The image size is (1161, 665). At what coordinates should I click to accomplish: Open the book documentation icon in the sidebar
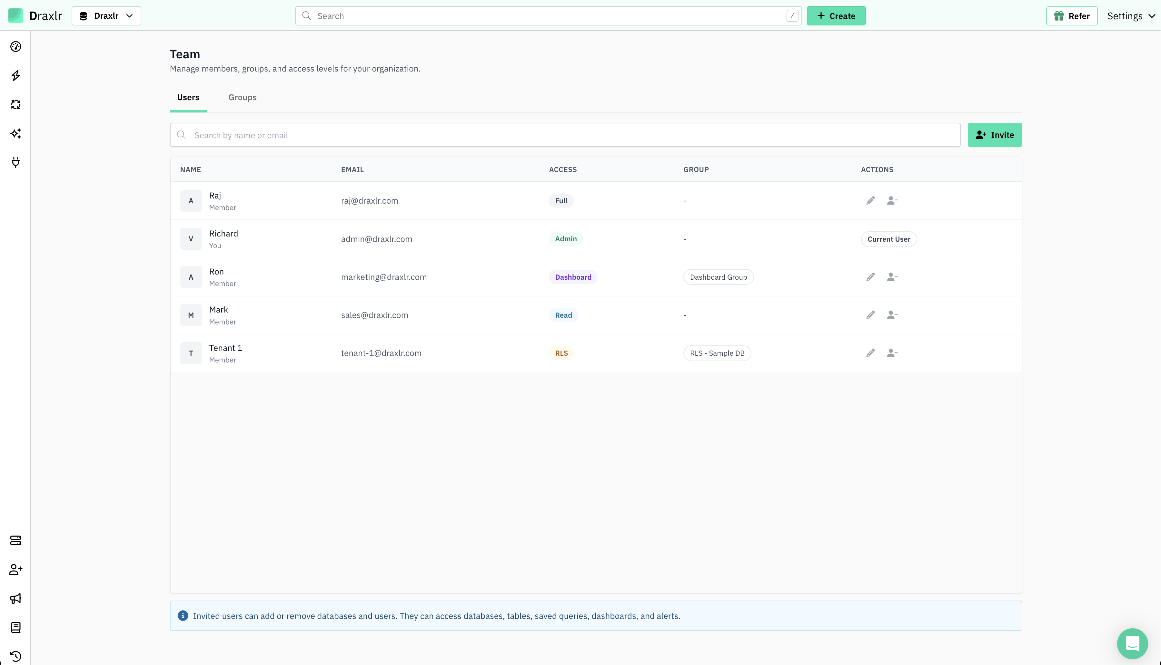15,628
